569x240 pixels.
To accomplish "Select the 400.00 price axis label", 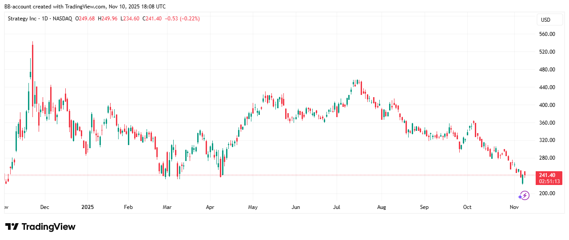I will [547, 105].
